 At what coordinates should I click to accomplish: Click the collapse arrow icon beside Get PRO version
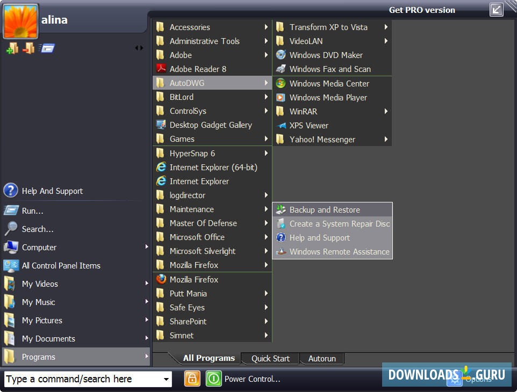496,10
